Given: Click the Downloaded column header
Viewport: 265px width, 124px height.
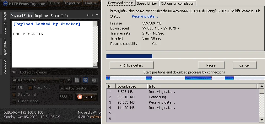Looking at the screenshot, I should (x=131, y=86).
